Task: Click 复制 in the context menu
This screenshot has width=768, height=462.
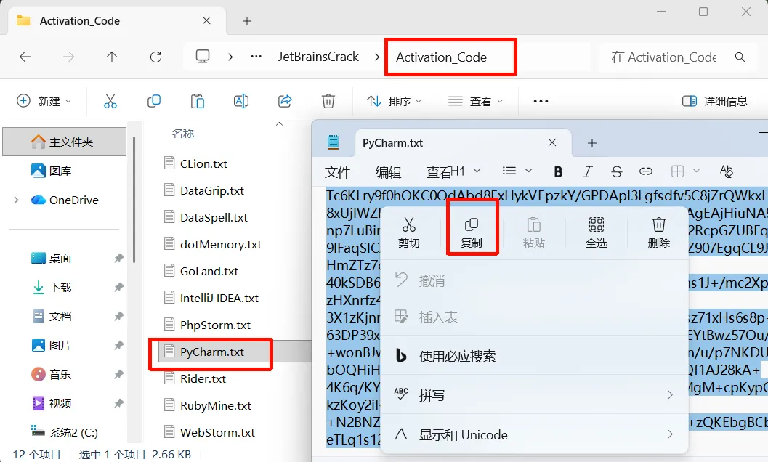Action: click(x=471, y=232)
